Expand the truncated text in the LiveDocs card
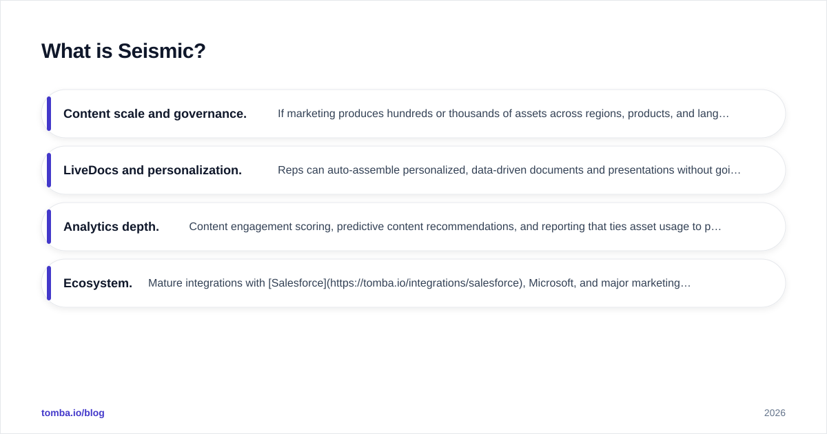The width and height of the screenshot is (827, 434). [x=736, y=170]
